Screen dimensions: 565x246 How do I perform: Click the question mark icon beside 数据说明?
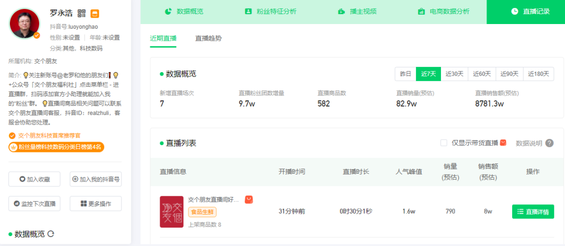(x=549, y=143)
